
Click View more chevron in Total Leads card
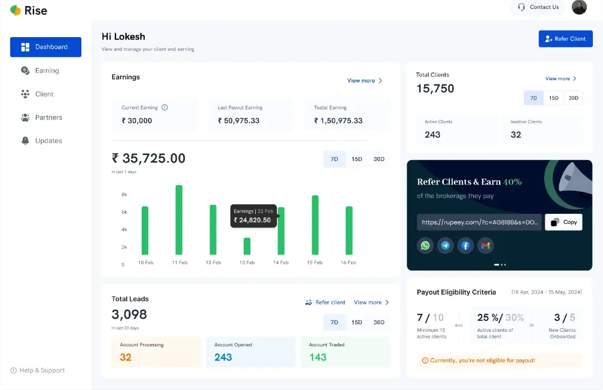click(x=387, y=303)
